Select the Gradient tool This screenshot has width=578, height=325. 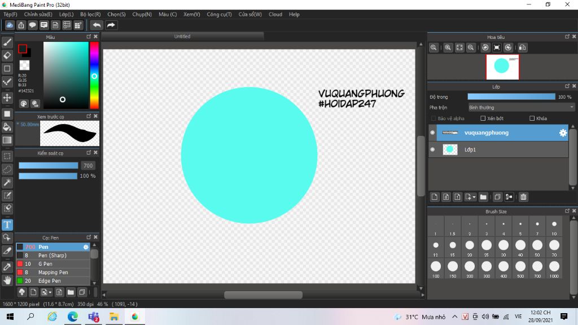[7, 140]
